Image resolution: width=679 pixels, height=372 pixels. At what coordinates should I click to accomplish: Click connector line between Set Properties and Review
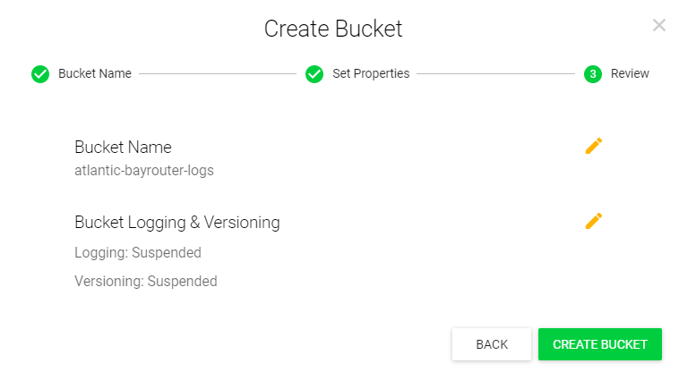(496, 74)
